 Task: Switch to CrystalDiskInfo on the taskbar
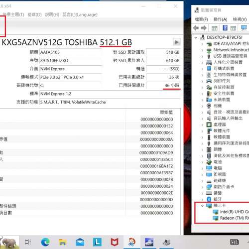(149, 242)
